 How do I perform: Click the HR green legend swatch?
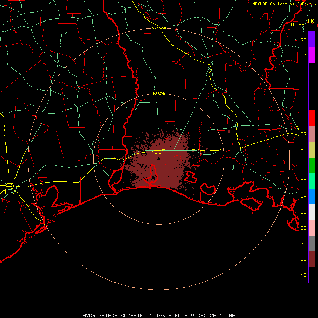312,165
